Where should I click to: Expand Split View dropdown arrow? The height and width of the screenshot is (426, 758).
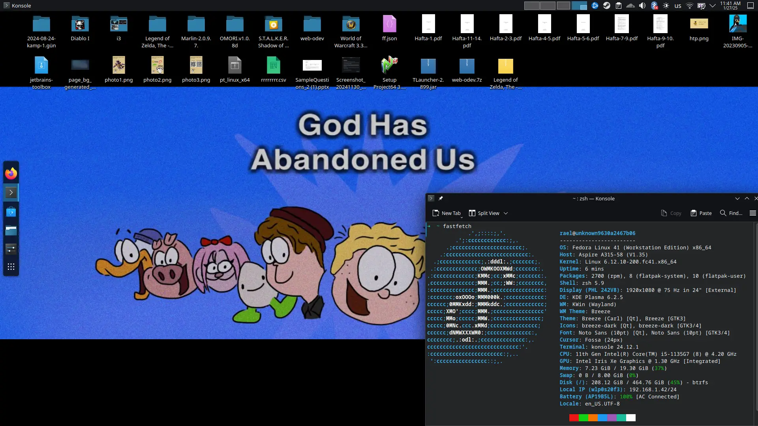point(506,213)
